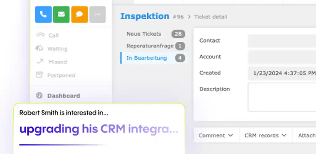Open the gray more options button

tap(98, 14)
